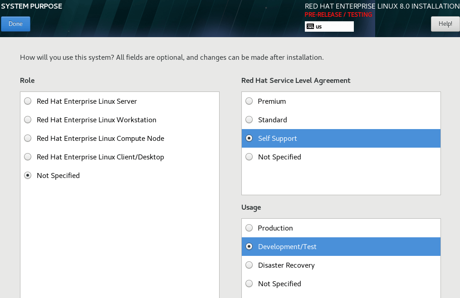This screenshot has width=460, height=298.
Task: Click the PRE-RELEASE / TESTING label
Action: (x=338, y=14)
